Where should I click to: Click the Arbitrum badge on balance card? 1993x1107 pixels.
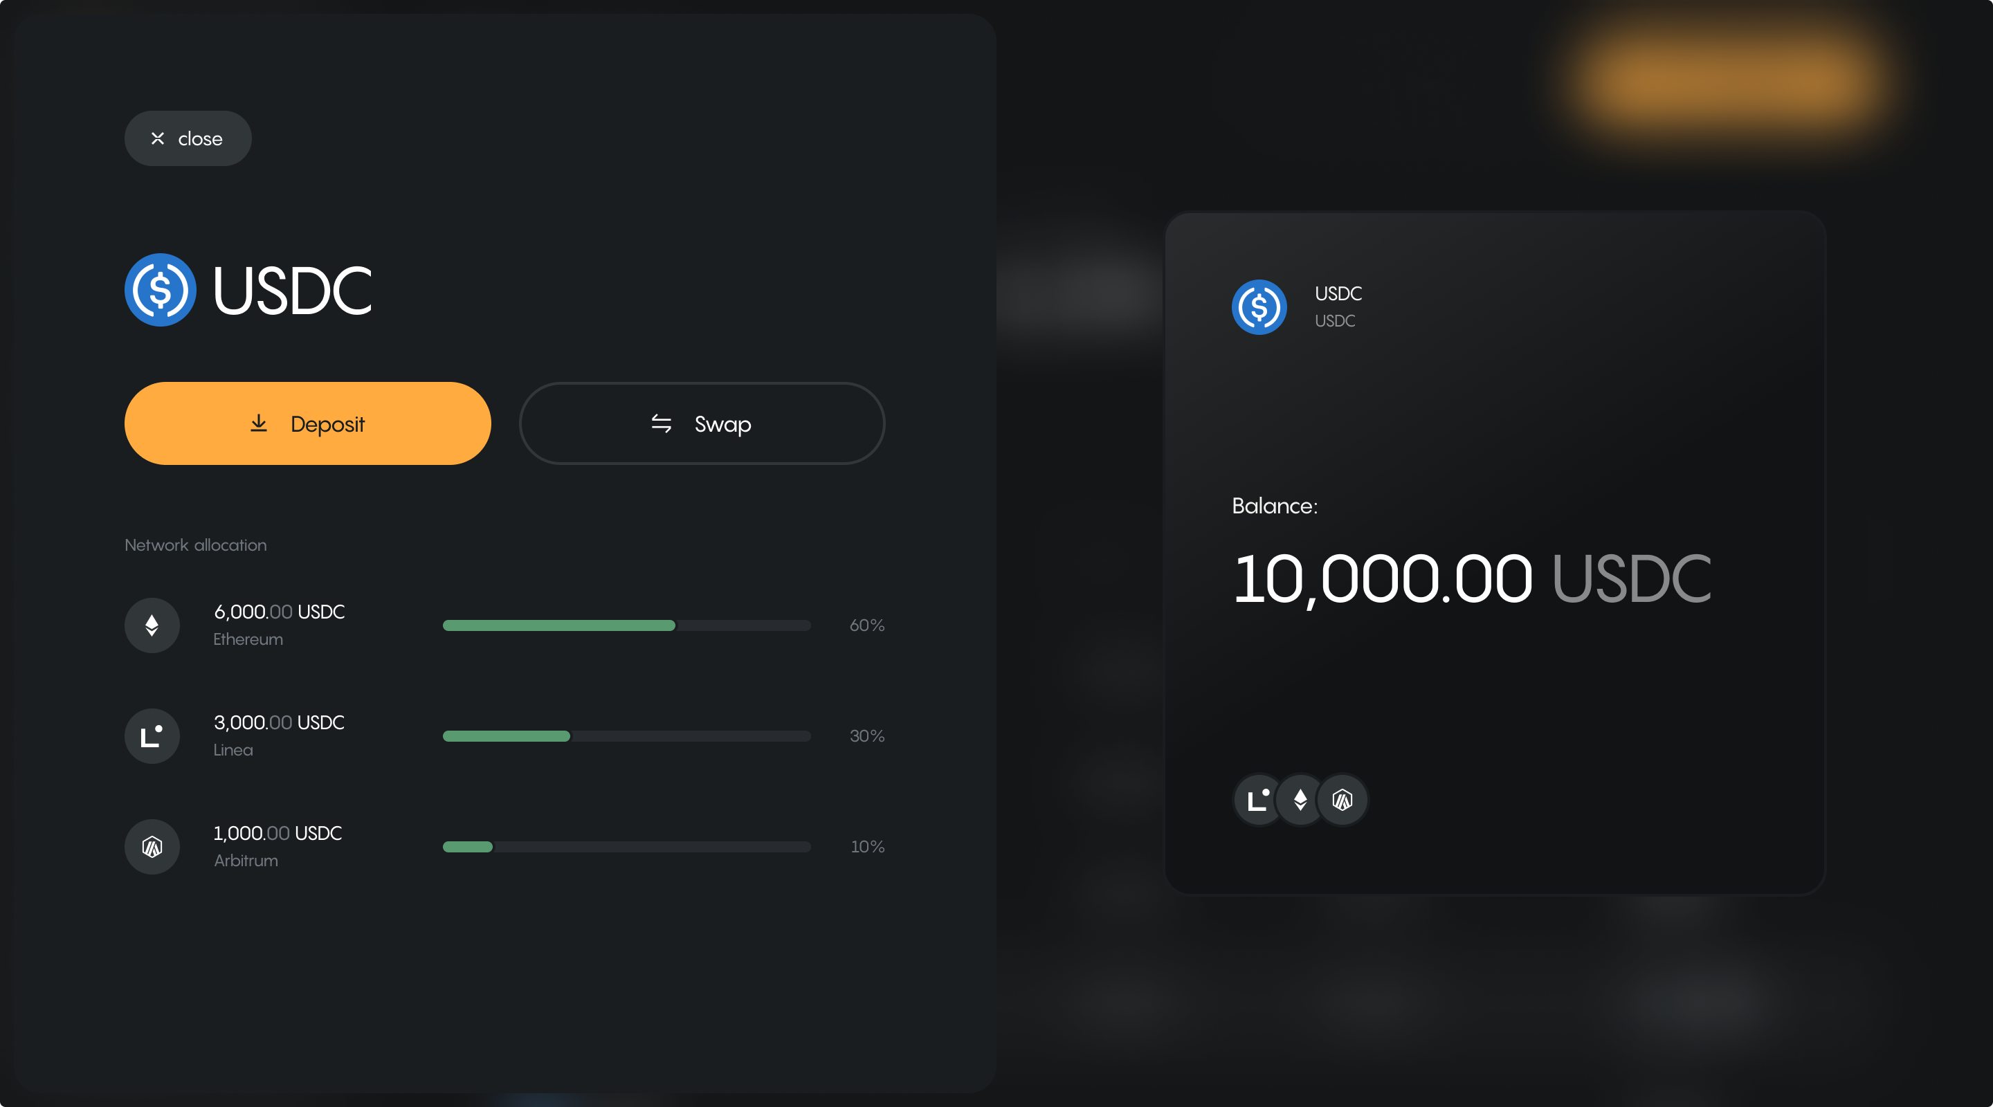pos(1343,800)
